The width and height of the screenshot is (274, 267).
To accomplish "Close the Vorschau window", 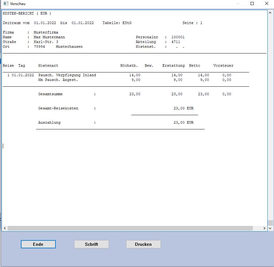I will tap(267, 4).
